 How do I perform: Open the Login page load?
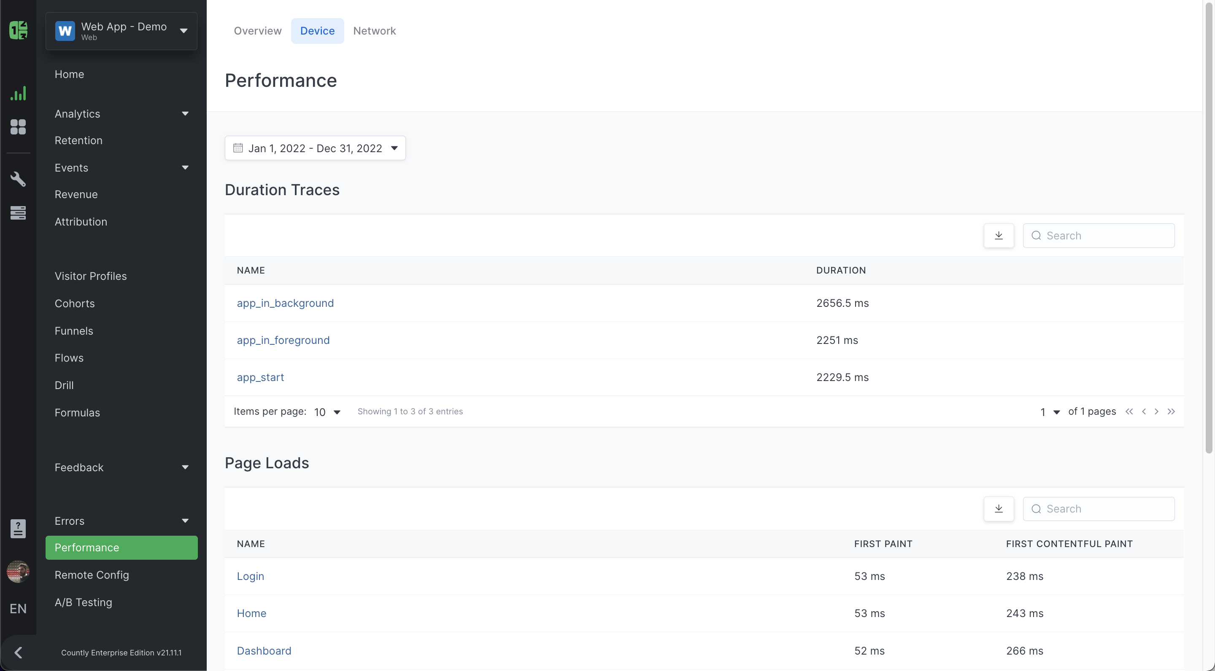tap(251, 576)
